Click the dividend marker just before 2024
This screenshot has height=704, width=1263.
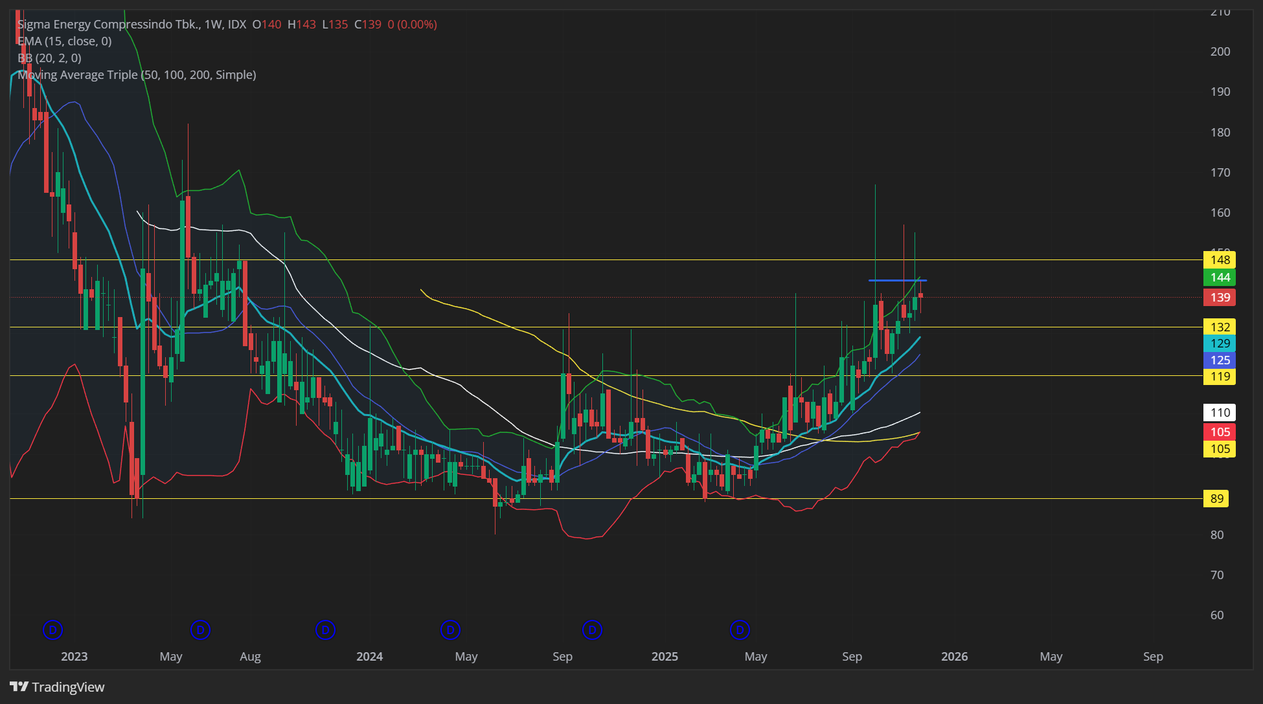click(325, 630)
